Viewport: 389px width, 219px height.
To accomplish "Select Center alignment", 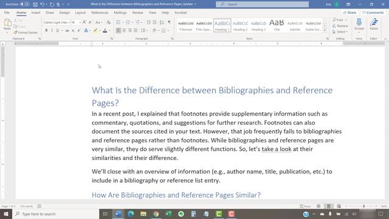I will (x=124, y=30).
